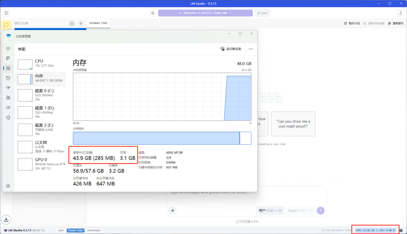This screenshot has width=407, height=234.
Task: Click the 48.0 GB total memory label
Action: pyautogui.click(x=244, y=64)
